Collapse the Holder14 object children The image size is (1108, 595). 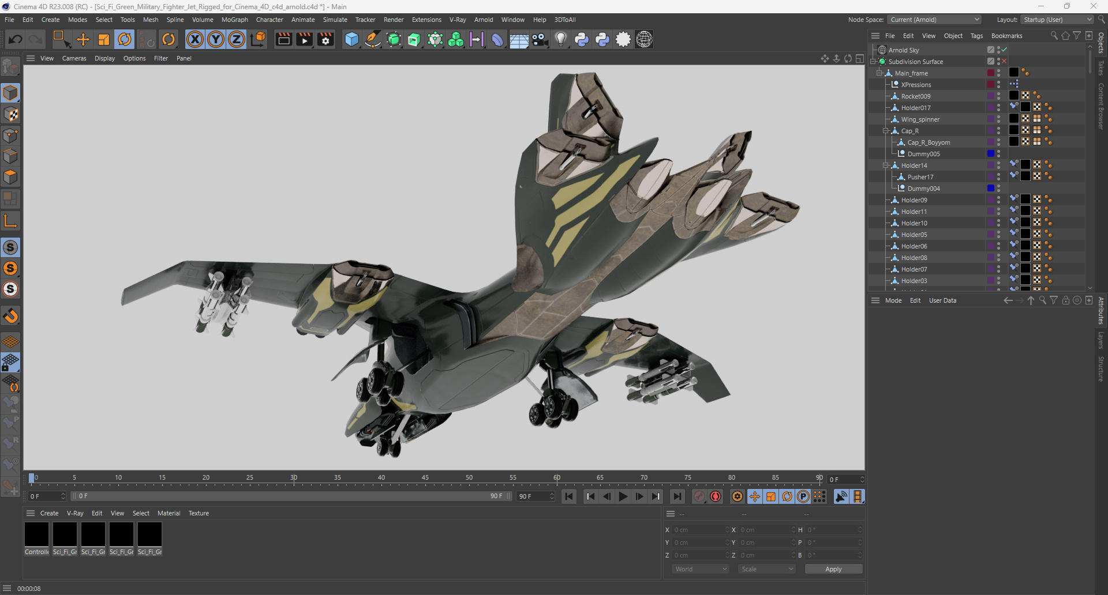(x=886, y=165)
